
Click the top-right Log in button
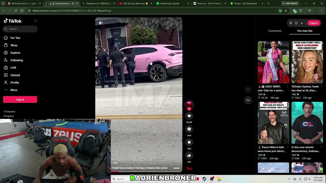[x=314, y=23]
